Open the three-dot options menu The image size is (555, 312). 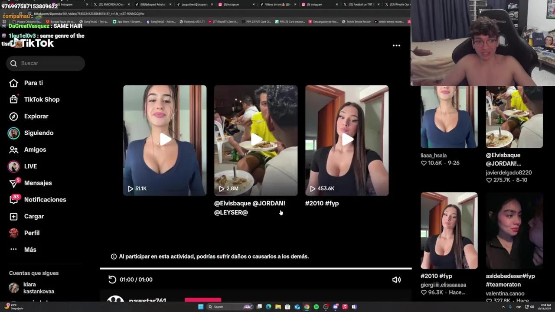396,45
